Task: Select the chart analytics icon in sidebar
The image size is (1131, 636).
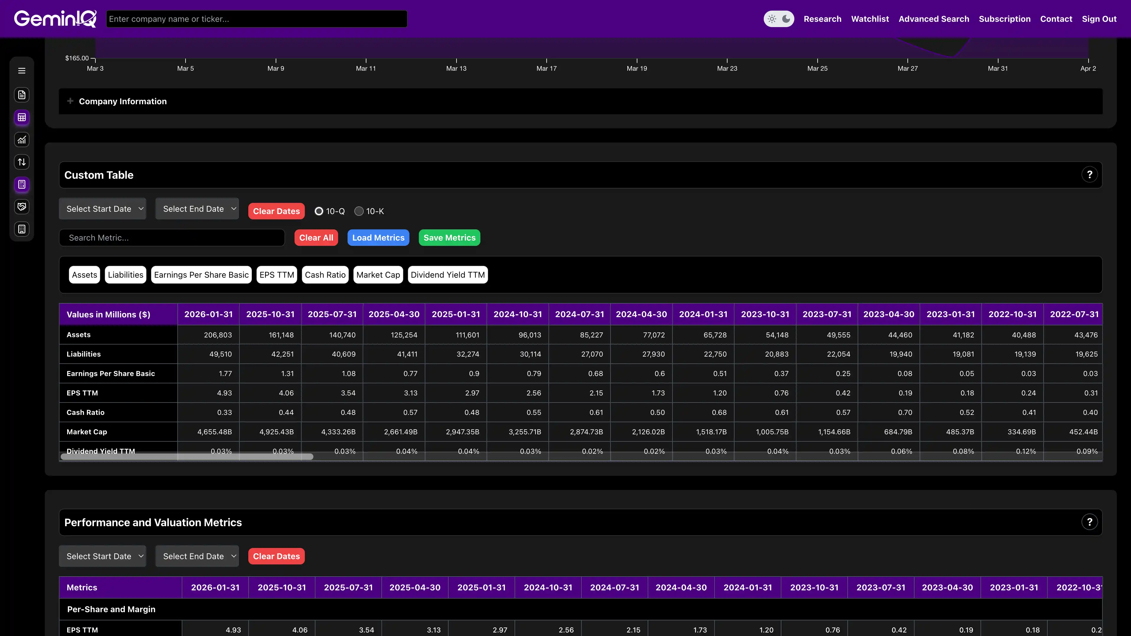Action: 22,140
